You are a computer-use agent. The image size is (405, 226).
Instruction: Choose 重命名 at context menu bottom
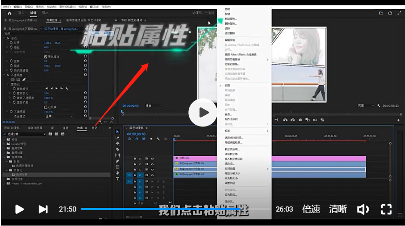[229, 201]
